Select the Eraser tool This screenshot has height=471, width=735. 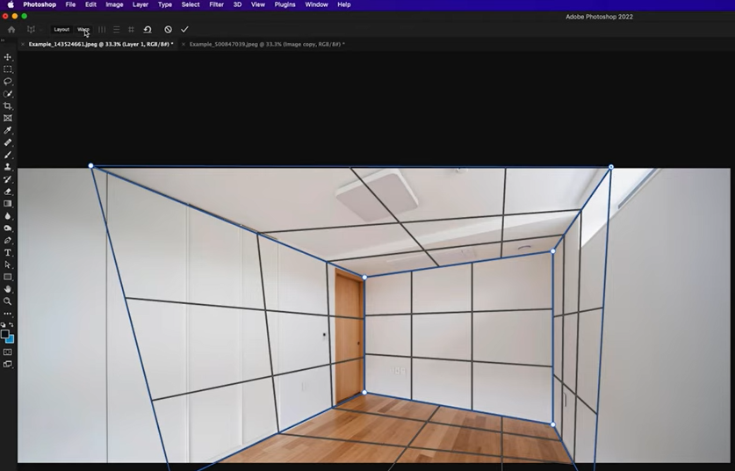[x=8, y=192]
